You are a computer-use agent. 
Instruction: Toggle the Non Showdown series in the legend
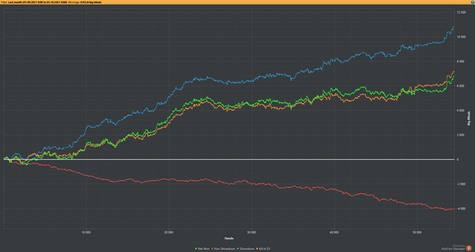[223, 249]
